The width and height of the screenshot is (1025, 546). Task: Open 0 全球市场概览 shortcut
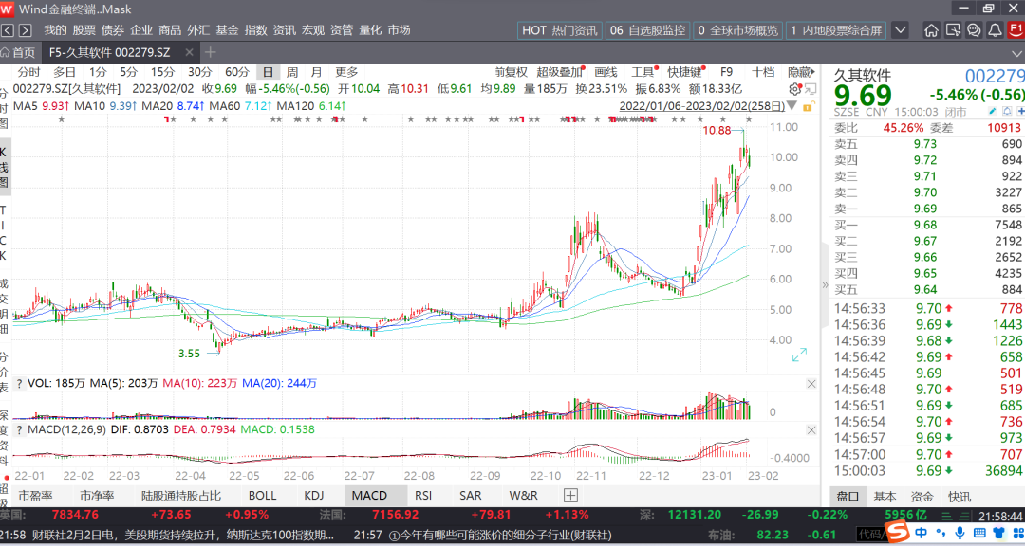(x=738, y=30)
